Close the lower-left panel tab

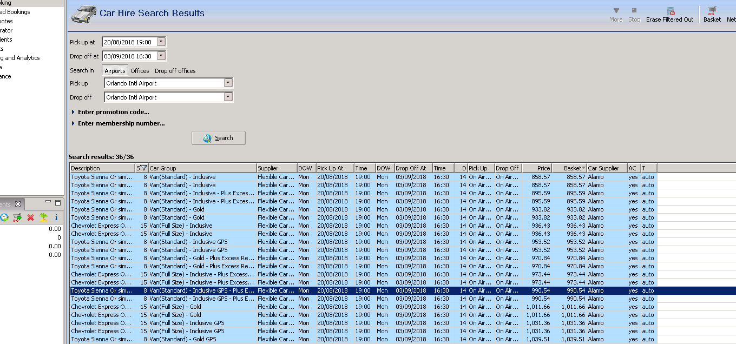18,204
